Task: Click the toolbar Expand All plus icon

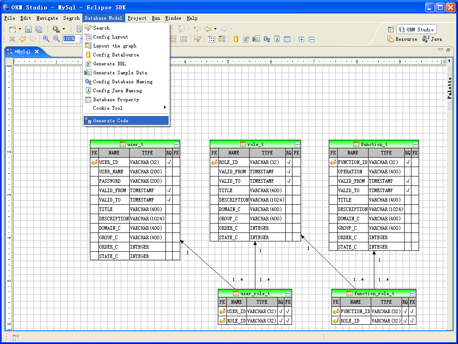Action: [x=301, y=39]
